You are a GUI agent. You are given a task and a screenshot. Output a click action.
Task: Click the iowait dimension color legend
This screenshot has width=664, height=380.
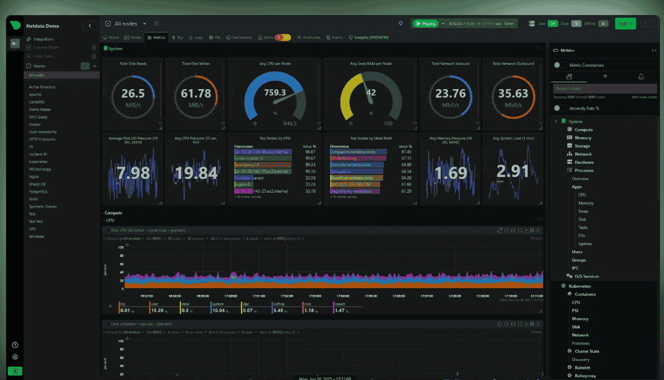tap(334, 308)
